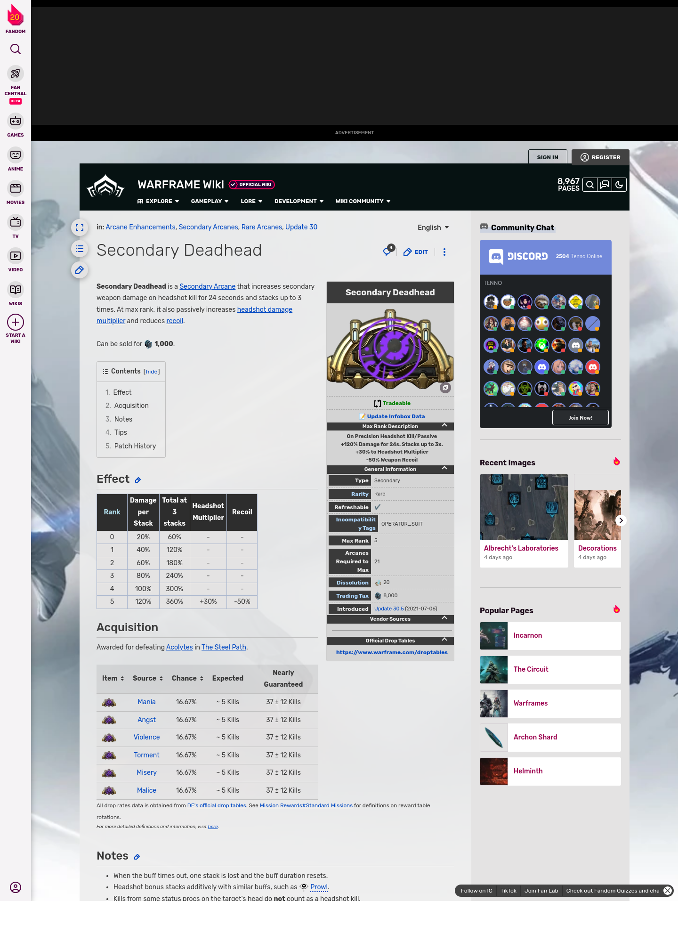Click the Edit page button
The image size is (678, 942).
(416, 252)
